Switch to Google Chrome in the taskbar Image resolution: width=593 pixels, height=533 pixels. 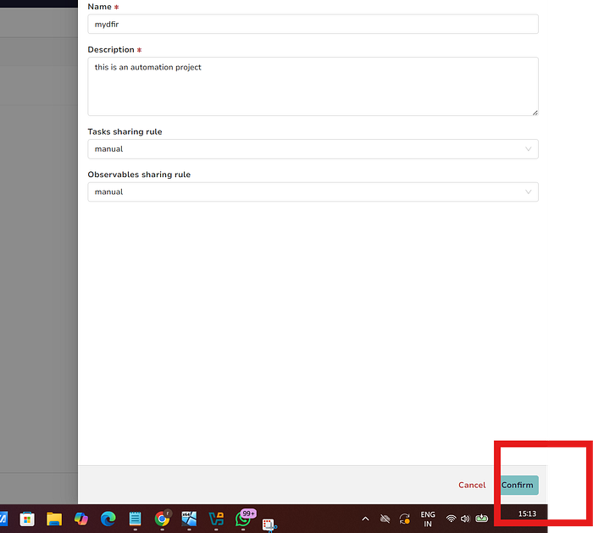coord(163,519)
